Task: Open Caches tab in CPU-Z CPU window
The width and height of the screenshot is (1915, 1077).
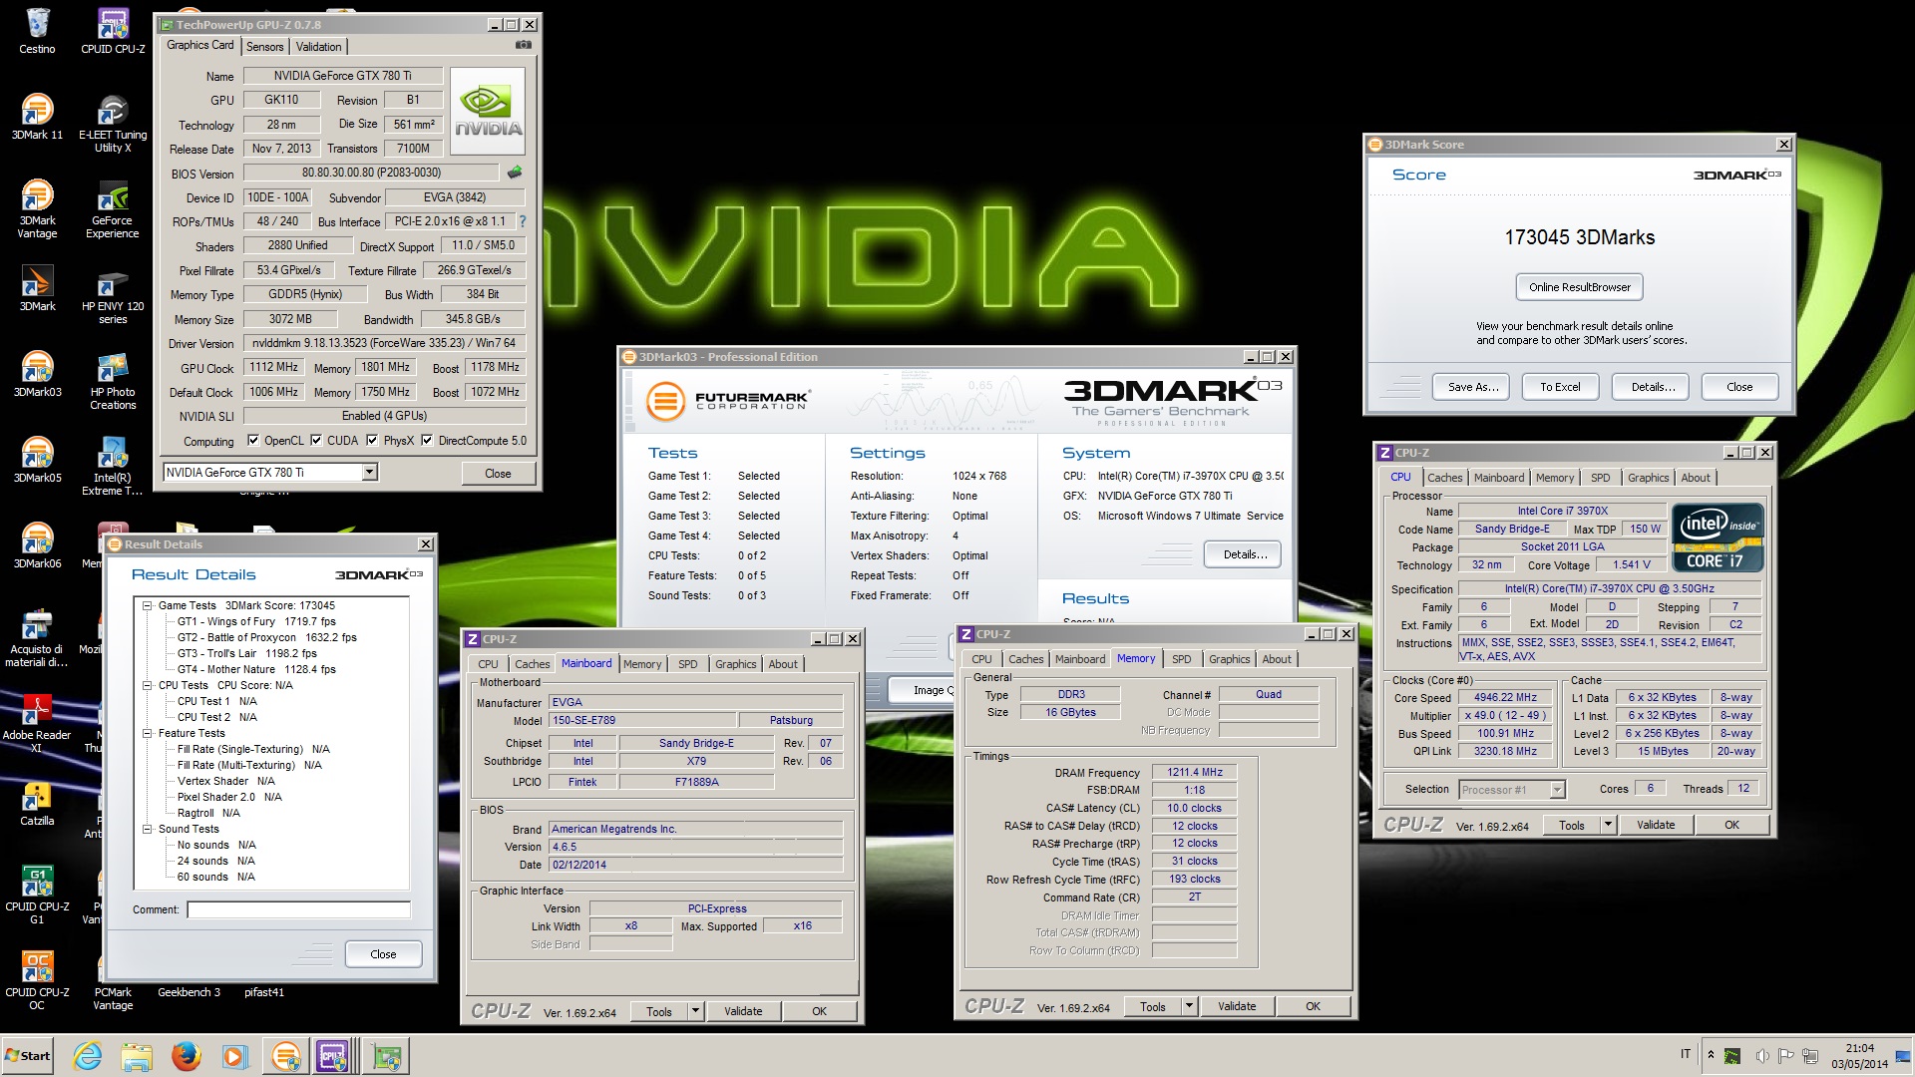Action: pyautogui.click(x=1444, y=478)
